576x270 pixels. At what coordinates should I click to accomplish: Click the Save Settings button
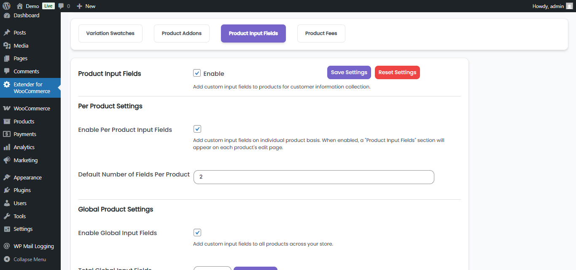coord(349,72)
